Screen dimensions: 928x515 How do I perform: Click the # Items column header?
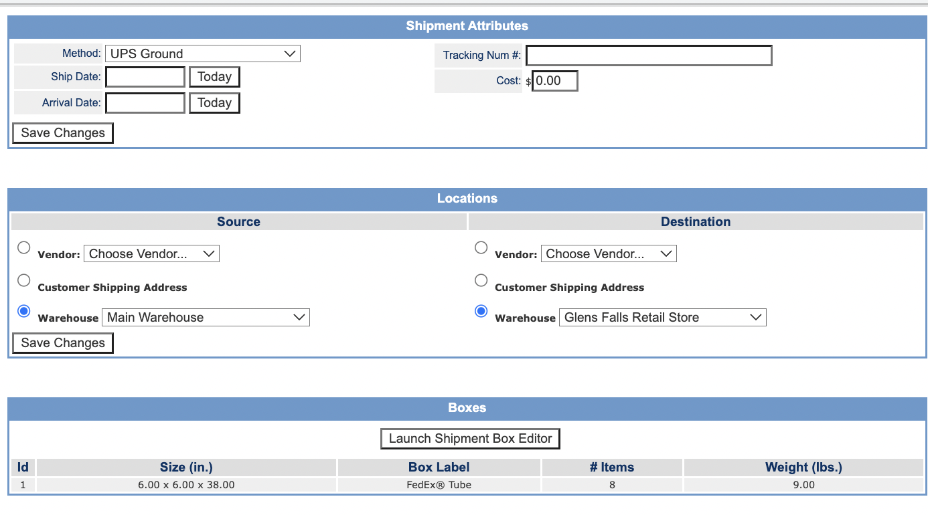click(612, 468)
